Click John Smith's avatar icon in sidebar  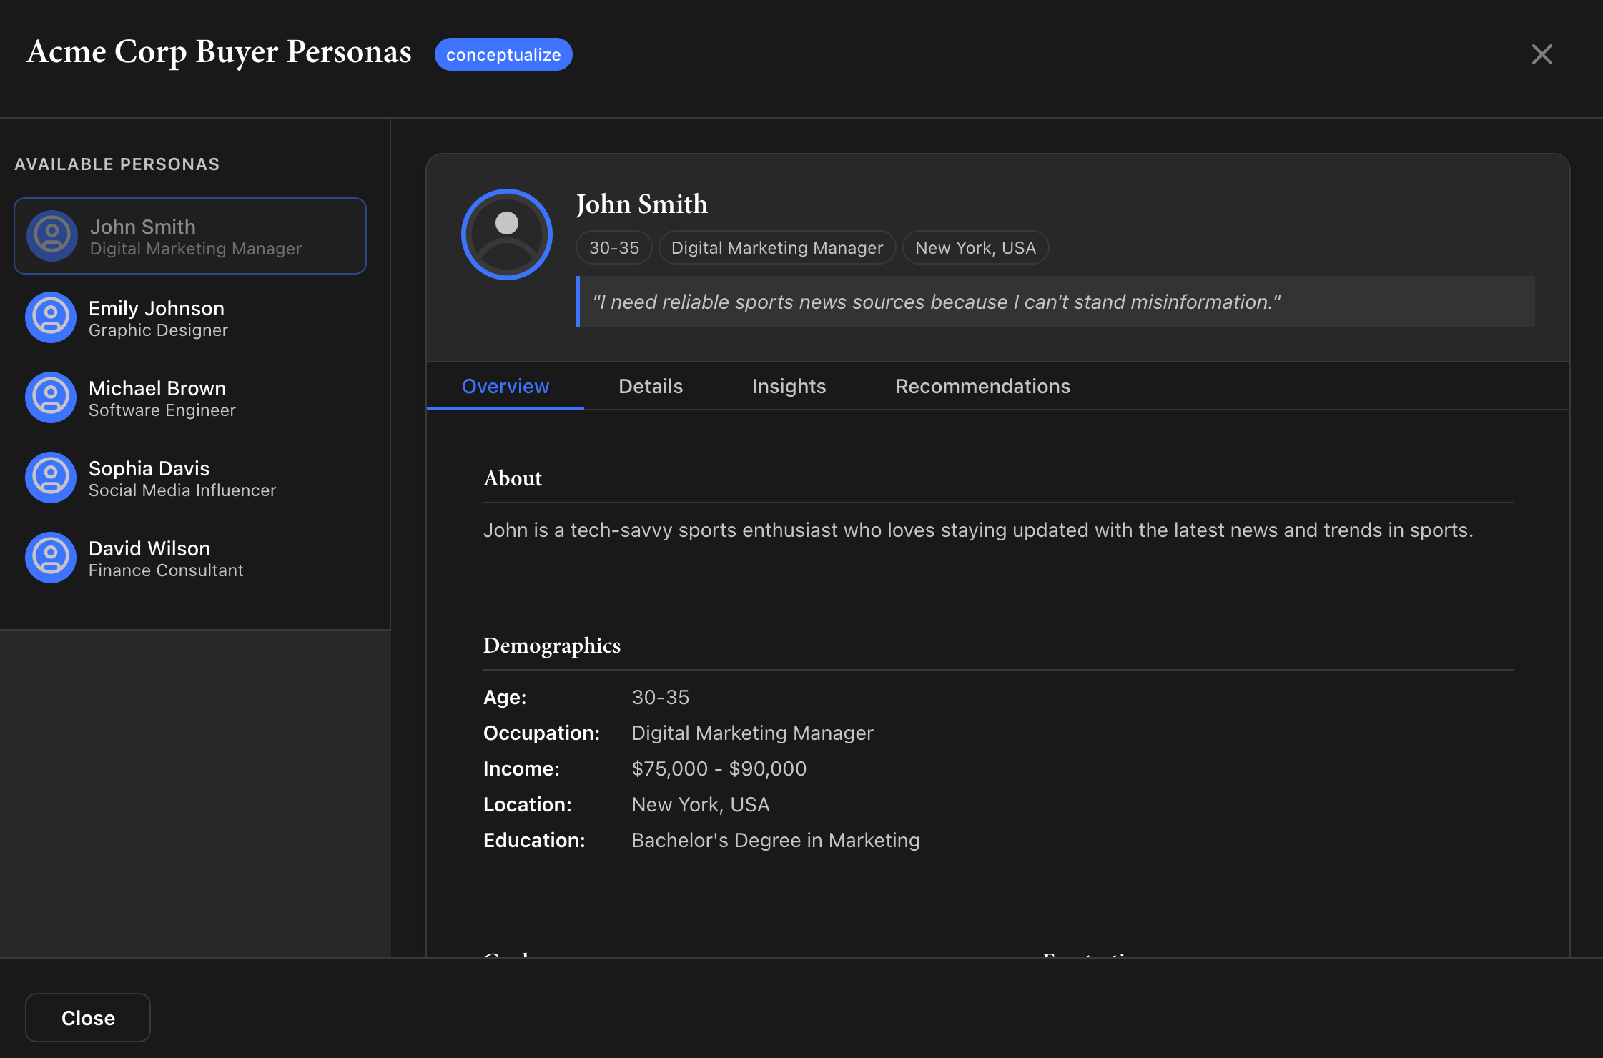(x=51, y=236)
